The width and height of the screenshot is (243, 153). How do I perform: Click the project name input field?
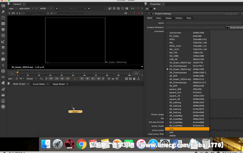pos(204,23)
